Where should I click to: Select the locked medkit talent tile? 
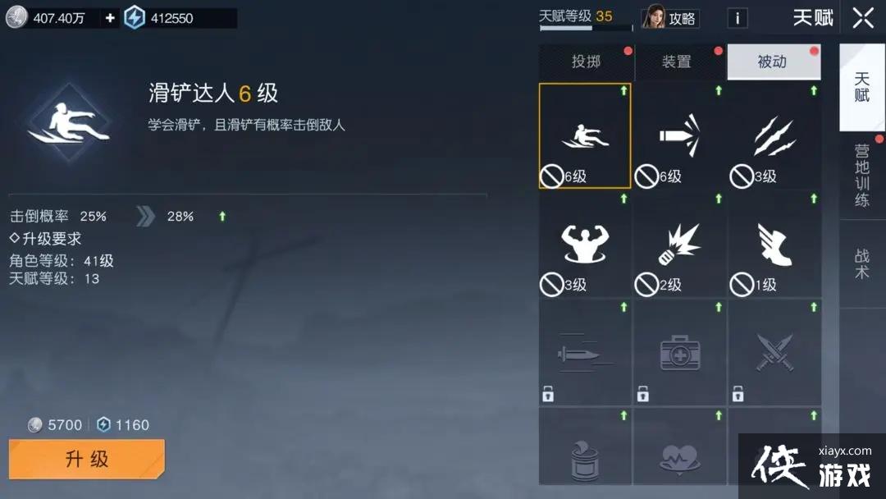point(680,353)
